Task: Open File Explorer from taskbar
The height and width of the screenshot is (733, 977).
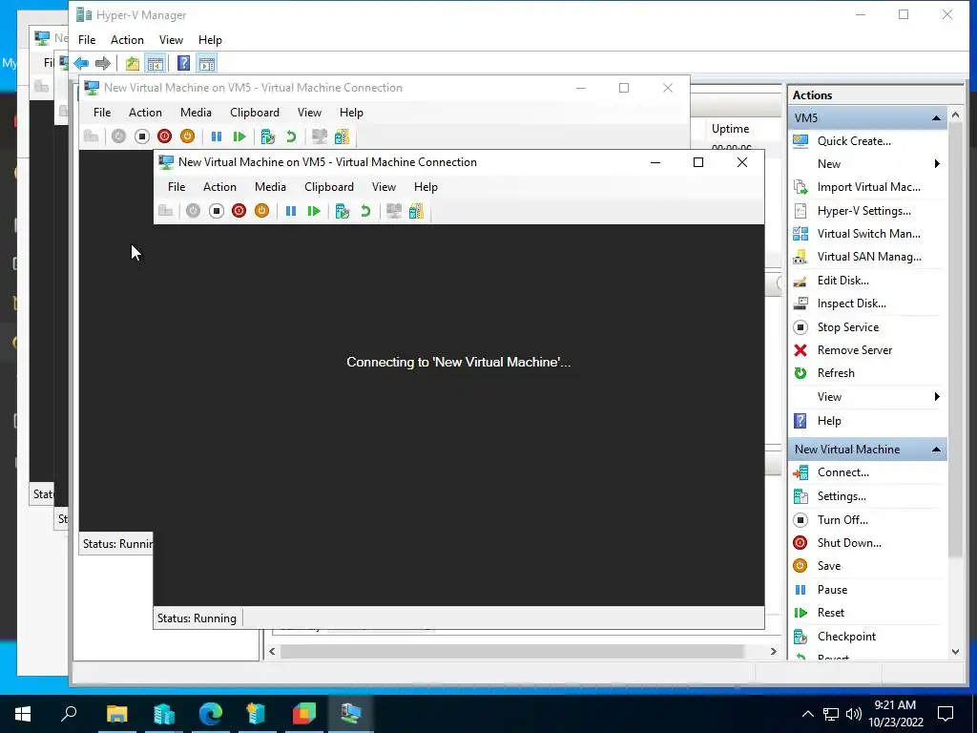Action: (x=116, y=714)
